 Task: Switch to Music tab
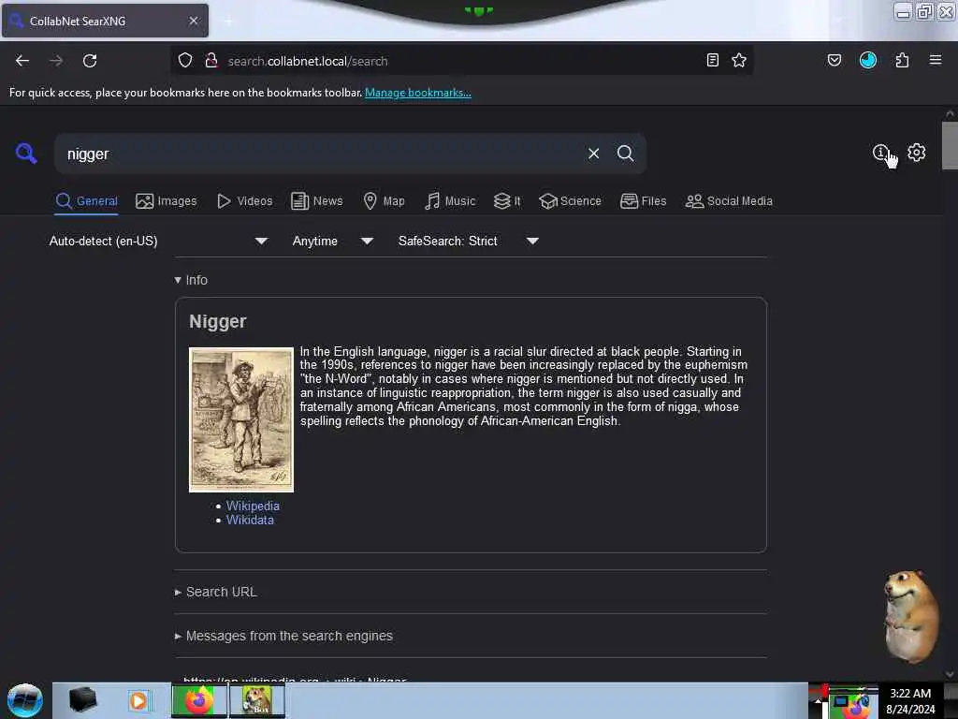pos(450,201)
